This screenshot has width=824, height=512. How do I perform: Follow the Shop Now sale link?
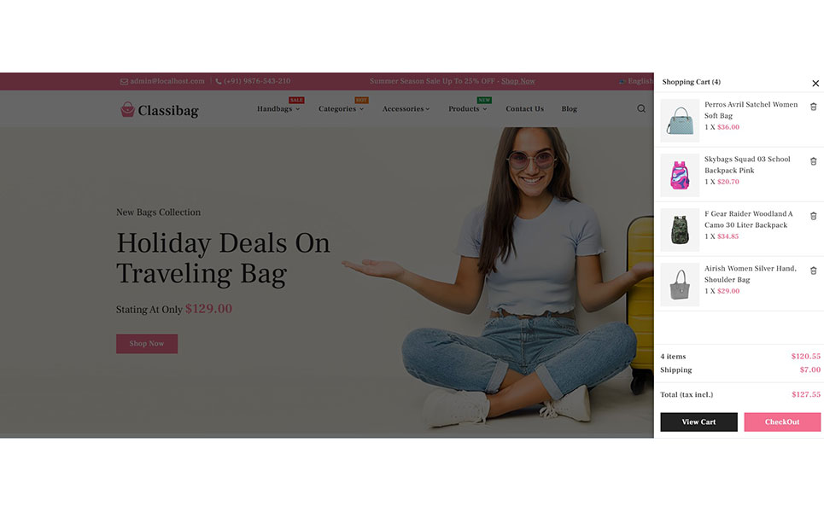pyautogui.click(x=517, y=81)
